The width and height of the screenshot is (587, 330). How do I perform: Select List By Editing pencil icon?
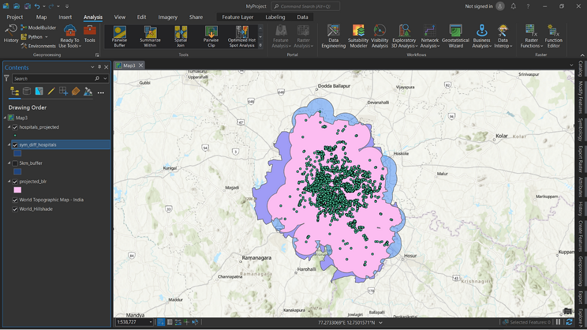click(x=52, y=91)
